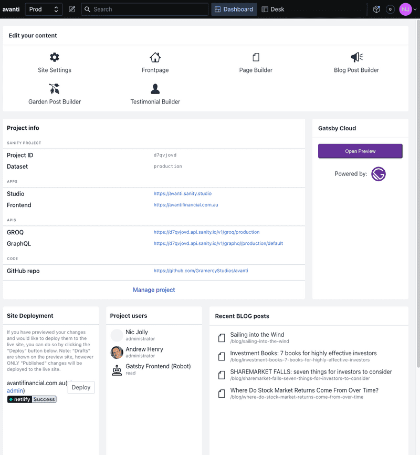The image size is (420, 455).
Task: Open Site Settings gear icon
Action: pos(54,57)
